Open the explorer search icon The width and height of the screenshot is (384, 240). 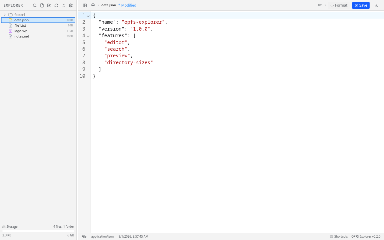(35, 5)
